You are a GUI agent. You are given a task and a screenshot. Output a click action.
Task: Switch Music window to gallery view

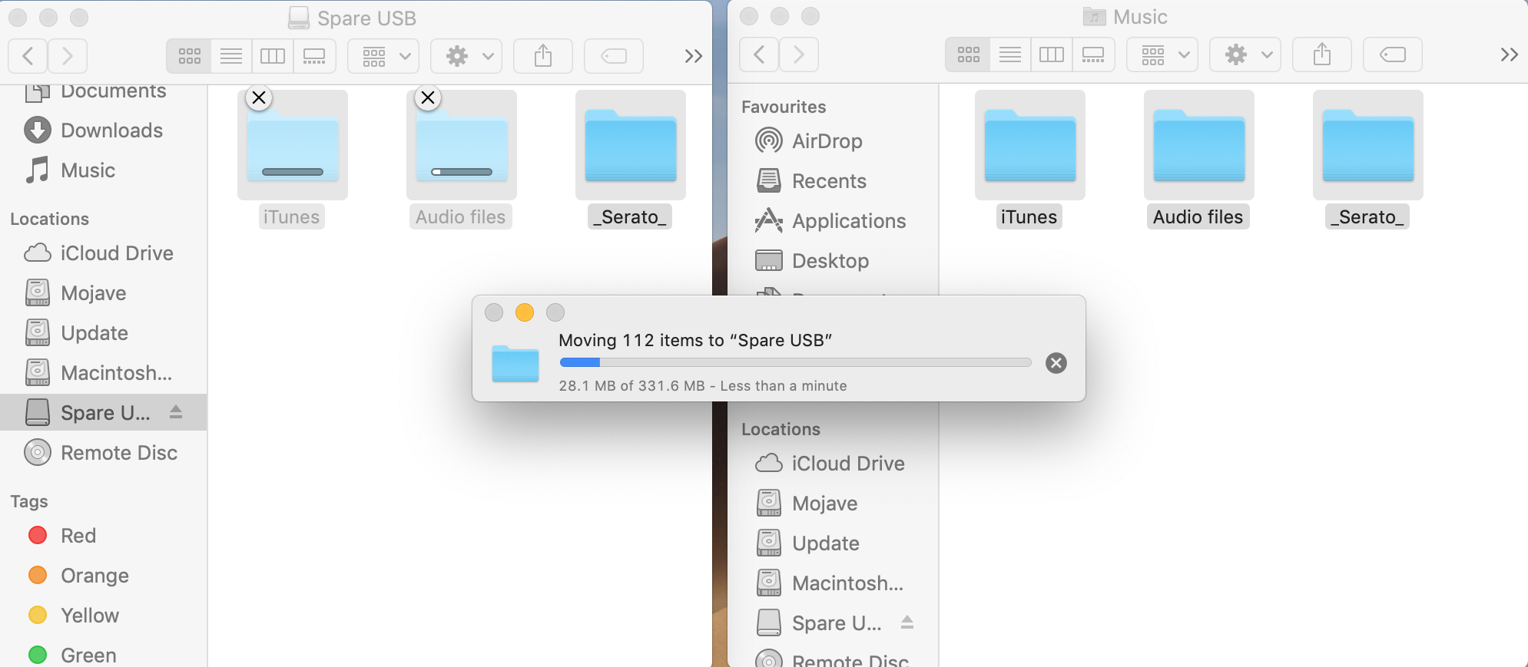tap(1092, 54)
